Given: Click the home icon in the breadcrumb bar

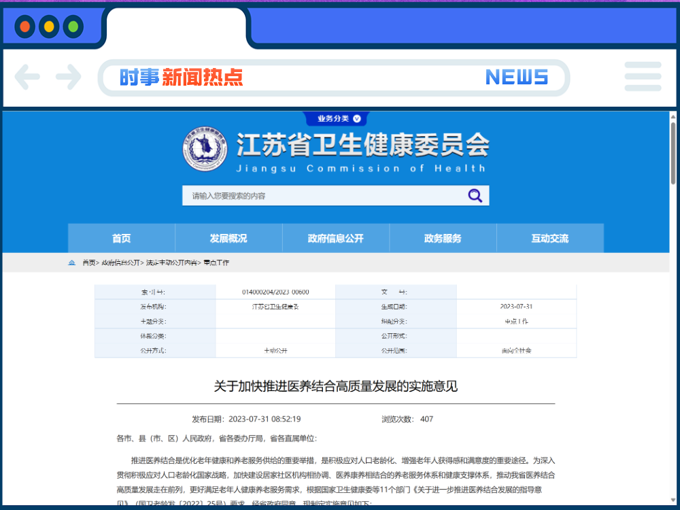Looking at the screenshot, I should [71, 262].
